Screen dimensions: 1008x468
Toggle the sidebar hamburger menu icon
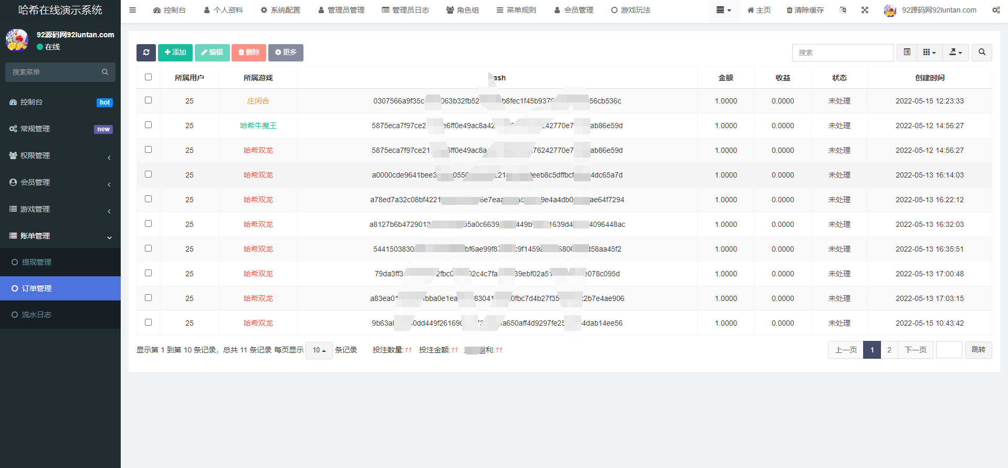point(133,10)
